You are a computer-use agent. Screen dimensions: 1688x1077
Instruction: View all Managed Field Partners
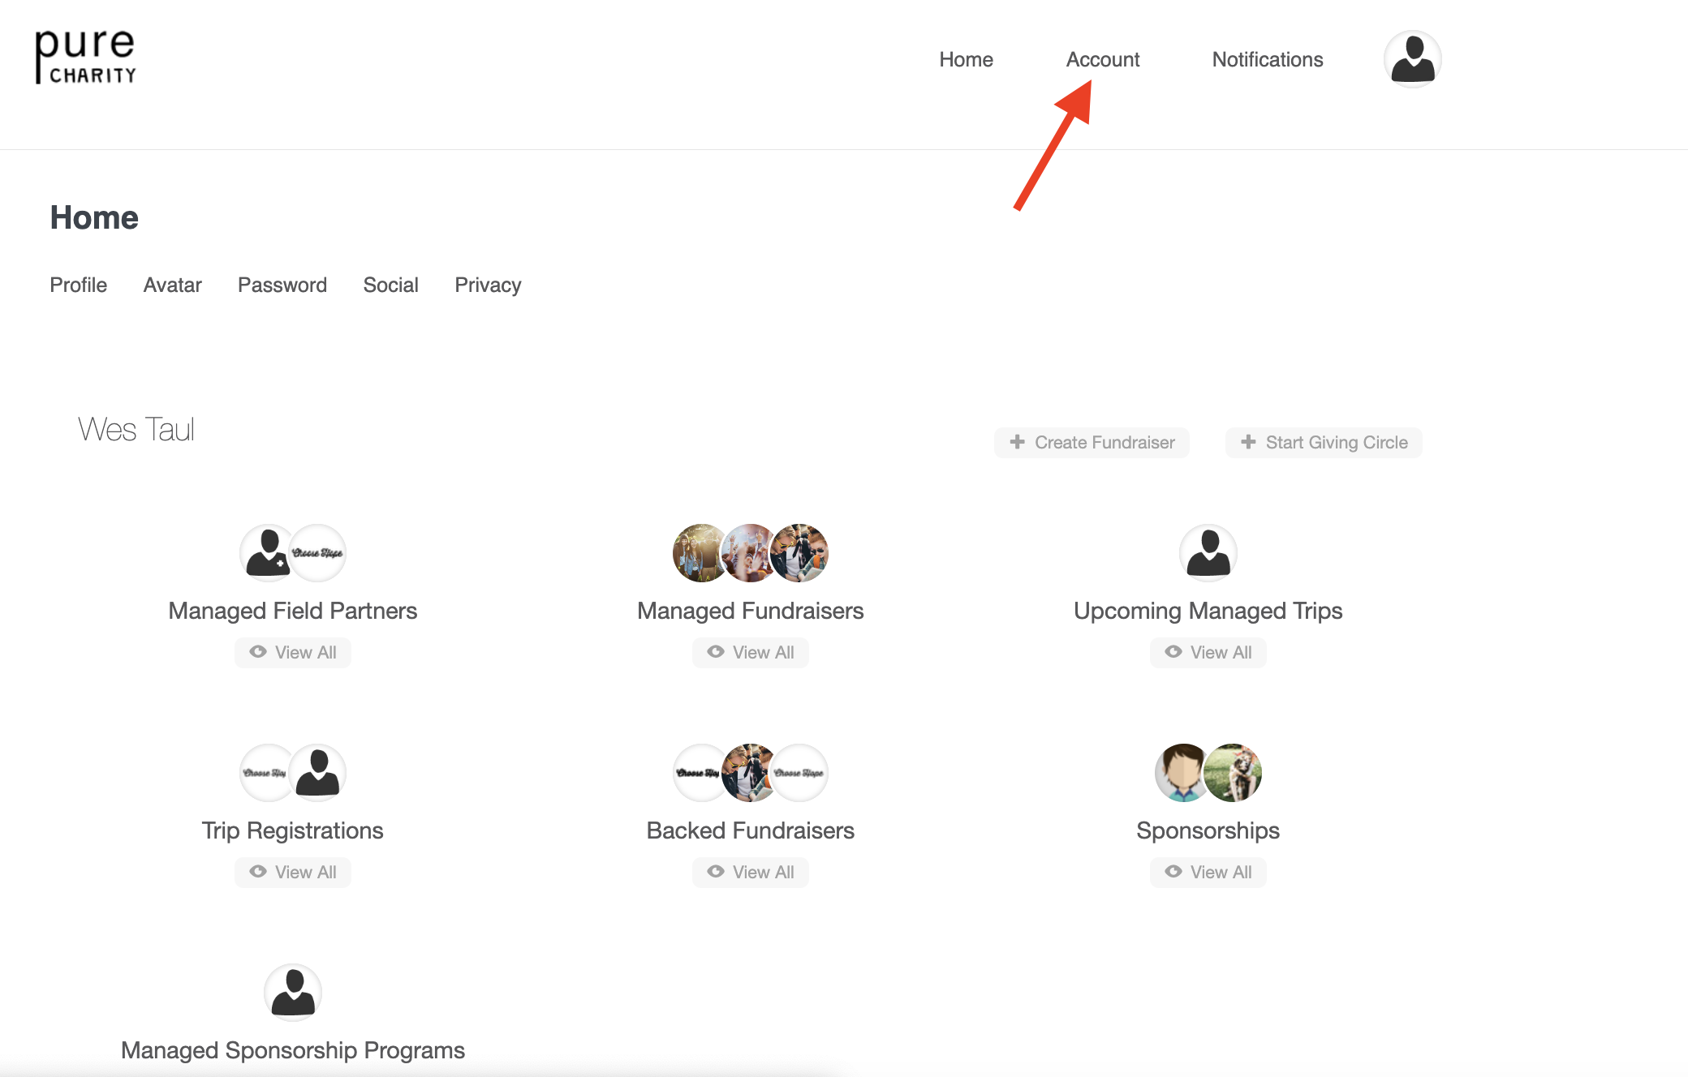293,653
